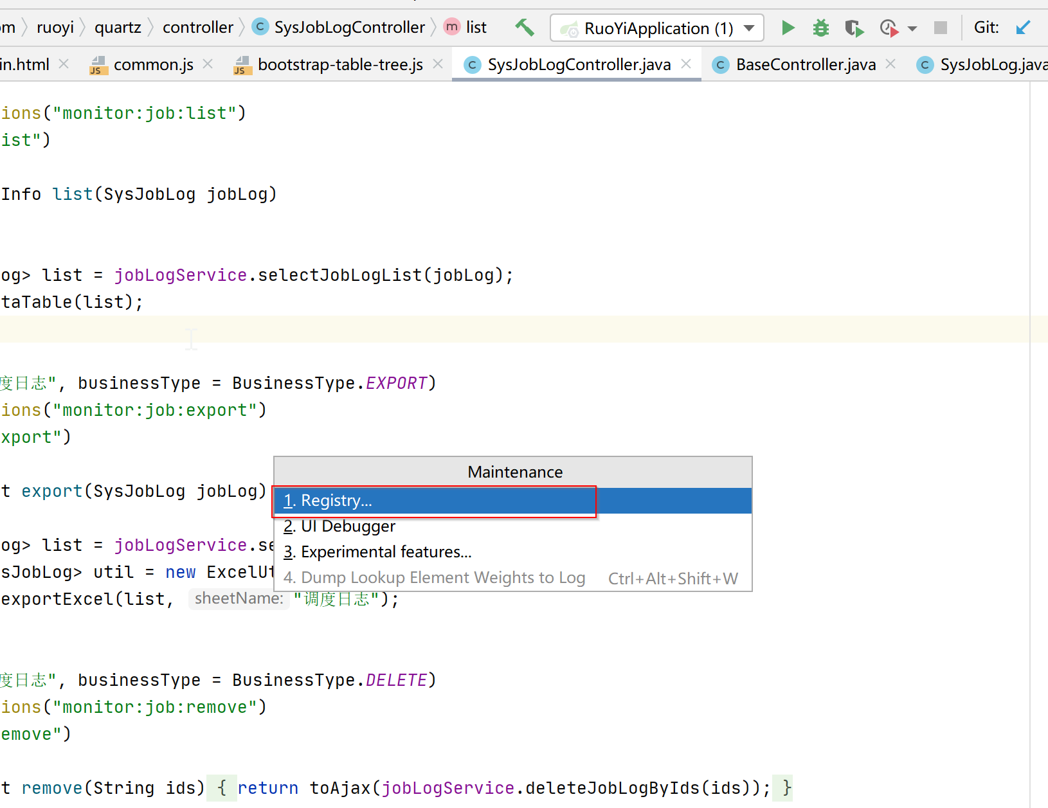Expand the profiler dropdown arrow
The height and width of the screenshot is (808, 1048).
(x=912, y=28)
